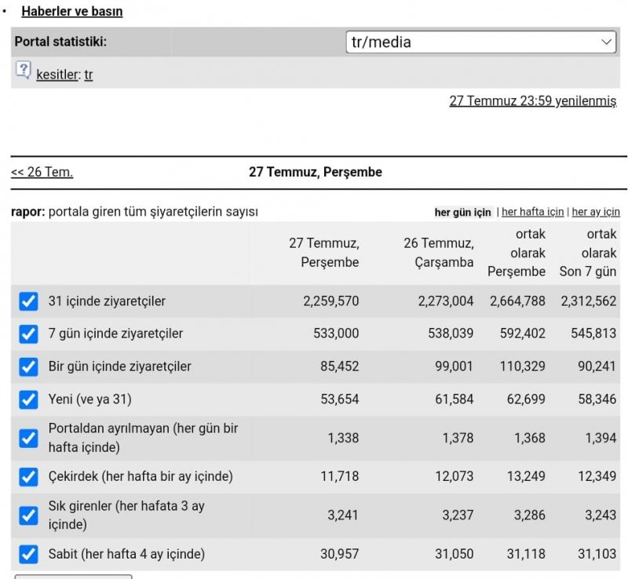Viewport: 628px width, 579px height.
Task: Uncheck the Sık girenler checkbox
Action: (28, 515)
